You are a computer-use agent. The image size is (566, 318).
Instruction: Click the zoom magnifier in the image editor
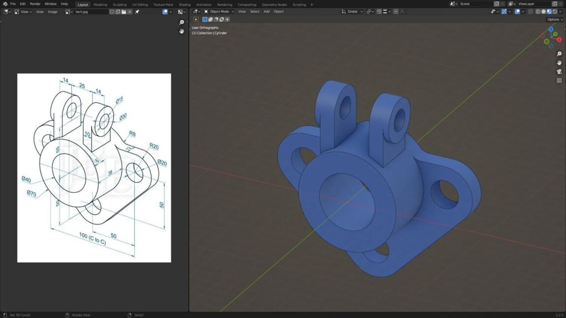pyautogui.click(x=182, y=23)
